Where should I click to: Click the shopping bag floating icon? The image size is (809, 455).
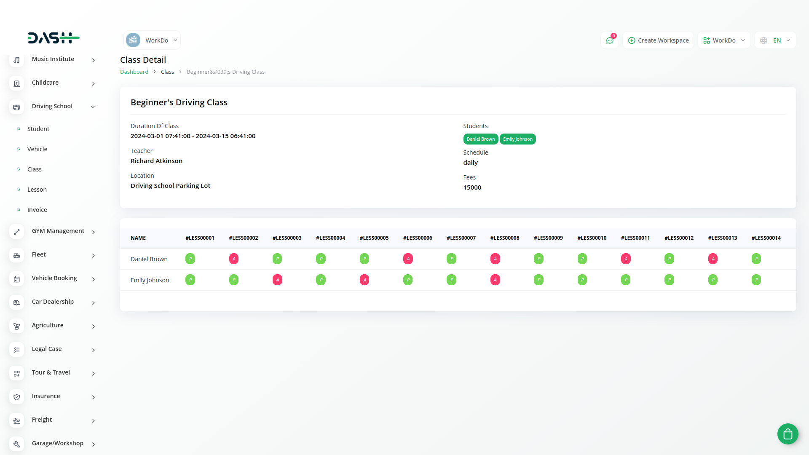pos(788,434)
